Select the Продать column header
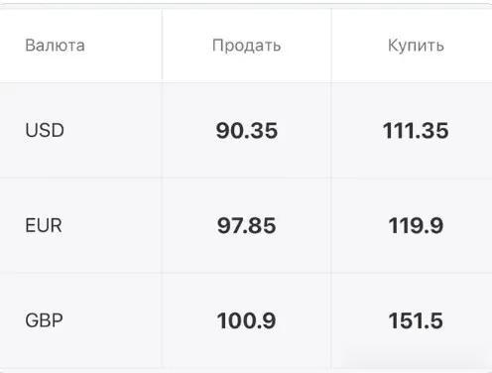Screen dimensions: 492x373 (x=247, y=46)
